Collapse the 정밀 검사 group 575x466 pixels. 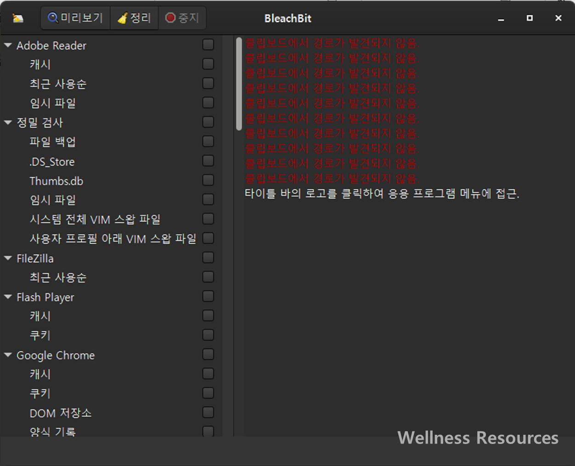tap(8, 123)
